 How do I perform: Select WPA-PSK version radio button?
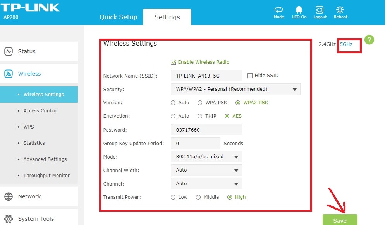(200, 103)
